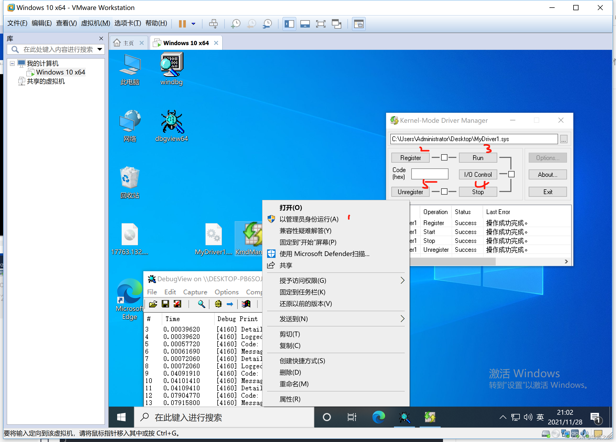Expand 授予访问权限(G) submenu
This screenshot has height=442, width=616.
336,280
